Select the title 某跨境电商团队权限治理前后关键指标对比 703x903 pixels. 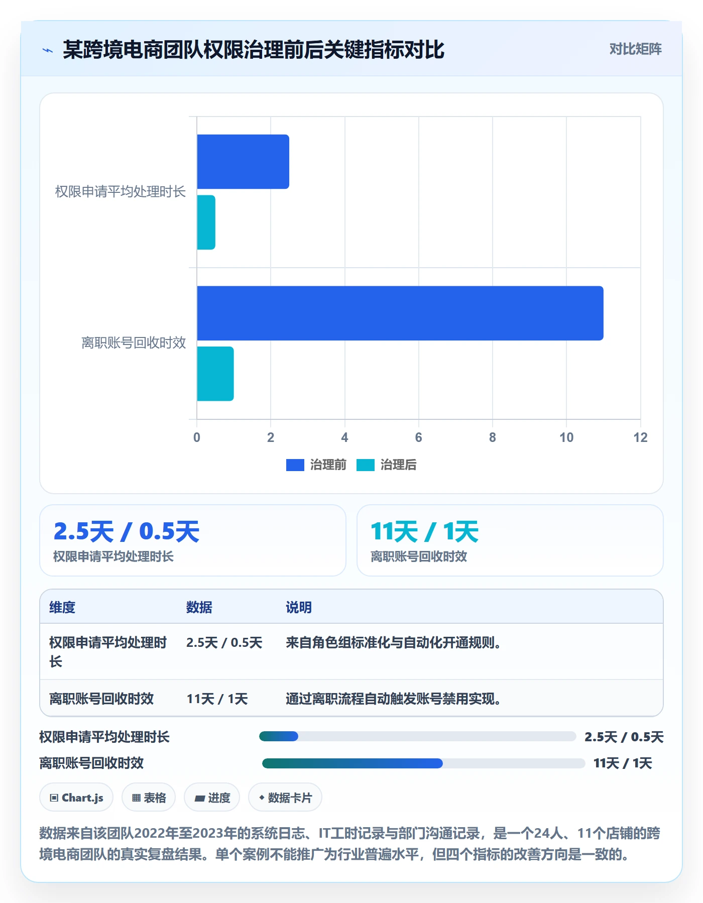[254, 50]
